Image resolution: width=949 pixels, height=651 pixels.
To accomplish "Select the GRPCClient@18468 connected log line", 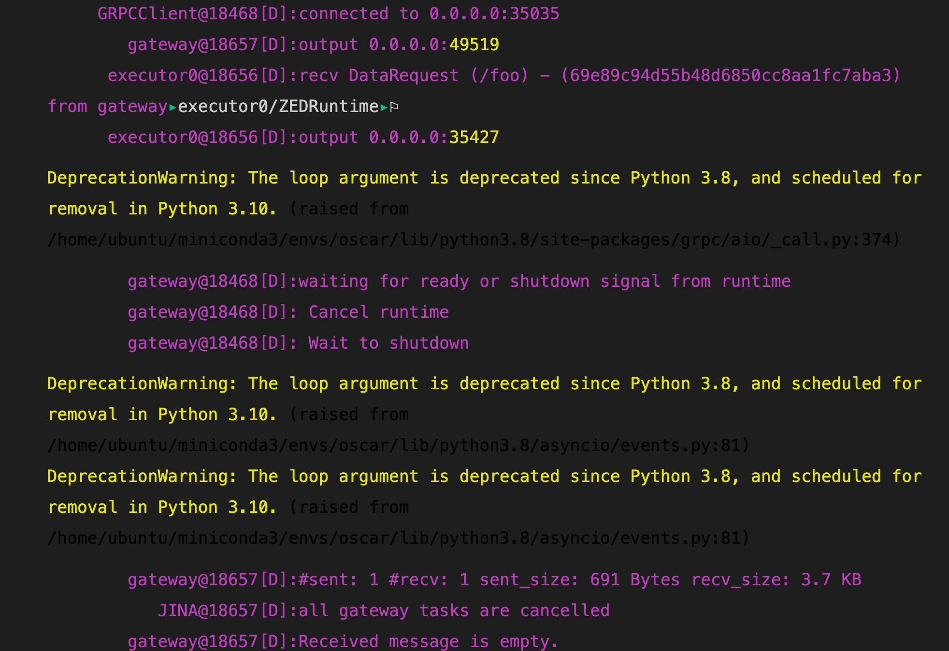I will click(329, 14).
